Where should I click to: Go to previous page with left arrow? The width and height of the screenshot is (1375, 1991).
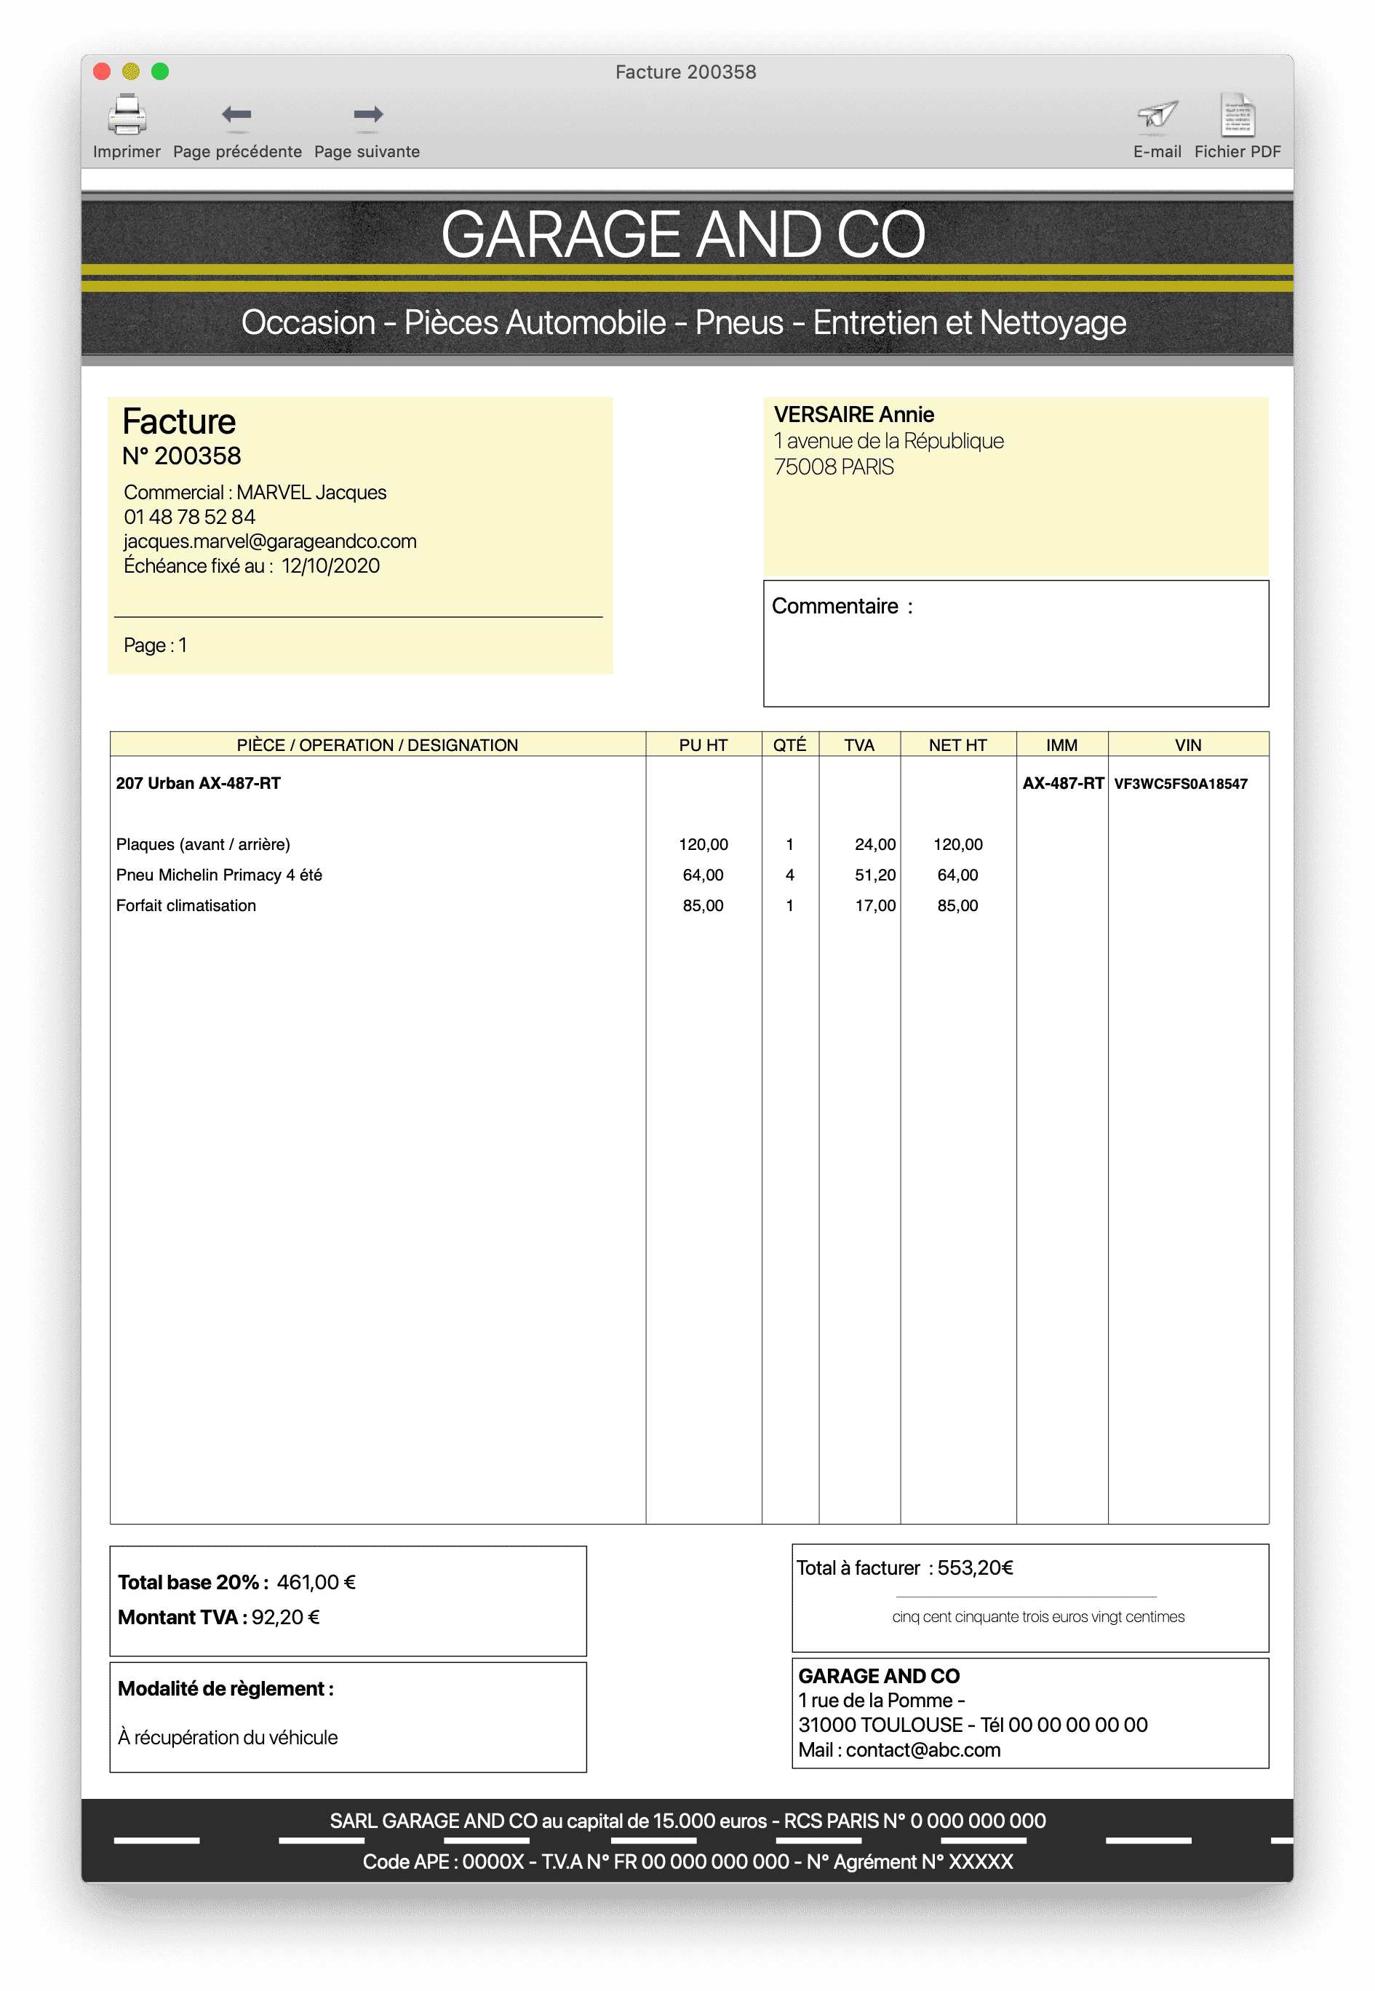pos(236,114)
